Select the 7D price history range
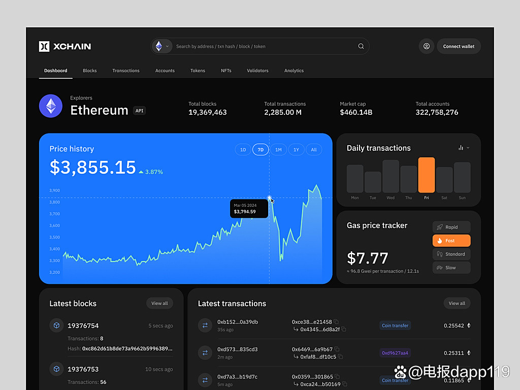The width and height of the screenshot is (520, 390). click(261, 150)
